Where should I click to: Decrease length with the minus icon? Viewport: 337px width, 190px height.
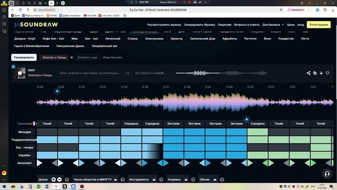[x=60, y=179]
